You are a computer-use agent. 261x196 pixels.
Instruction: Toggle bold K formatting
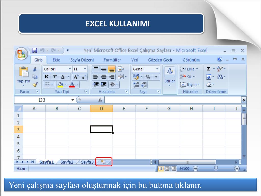[47, 77]
